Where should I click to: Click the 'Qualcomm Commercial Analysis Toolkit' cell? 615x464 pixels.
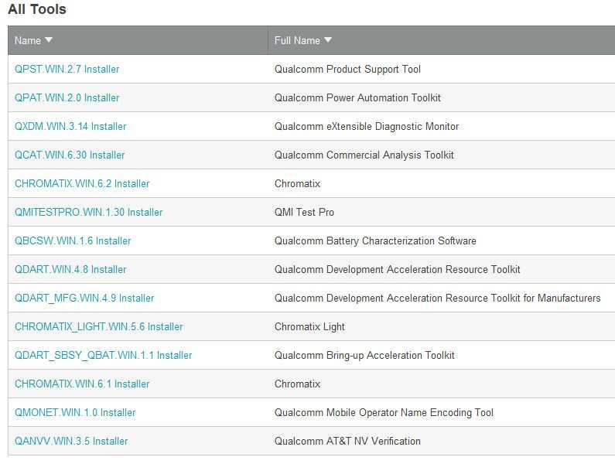[x=364, y=155]
